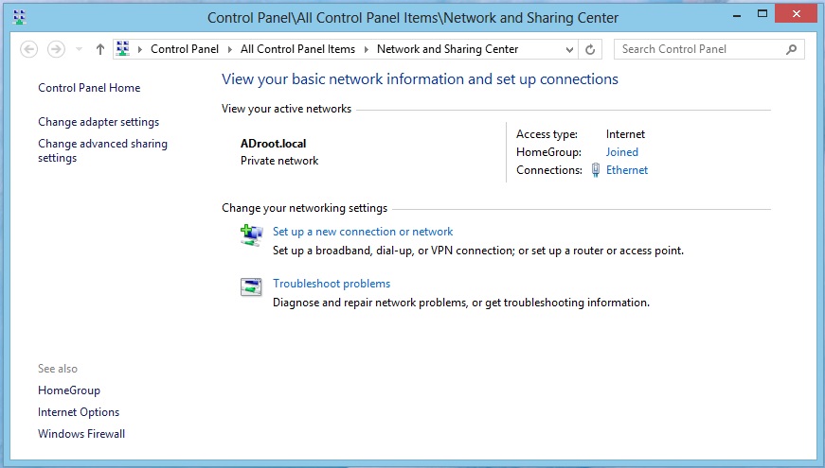Open Windows Firewall from See also

click(81, 434)
